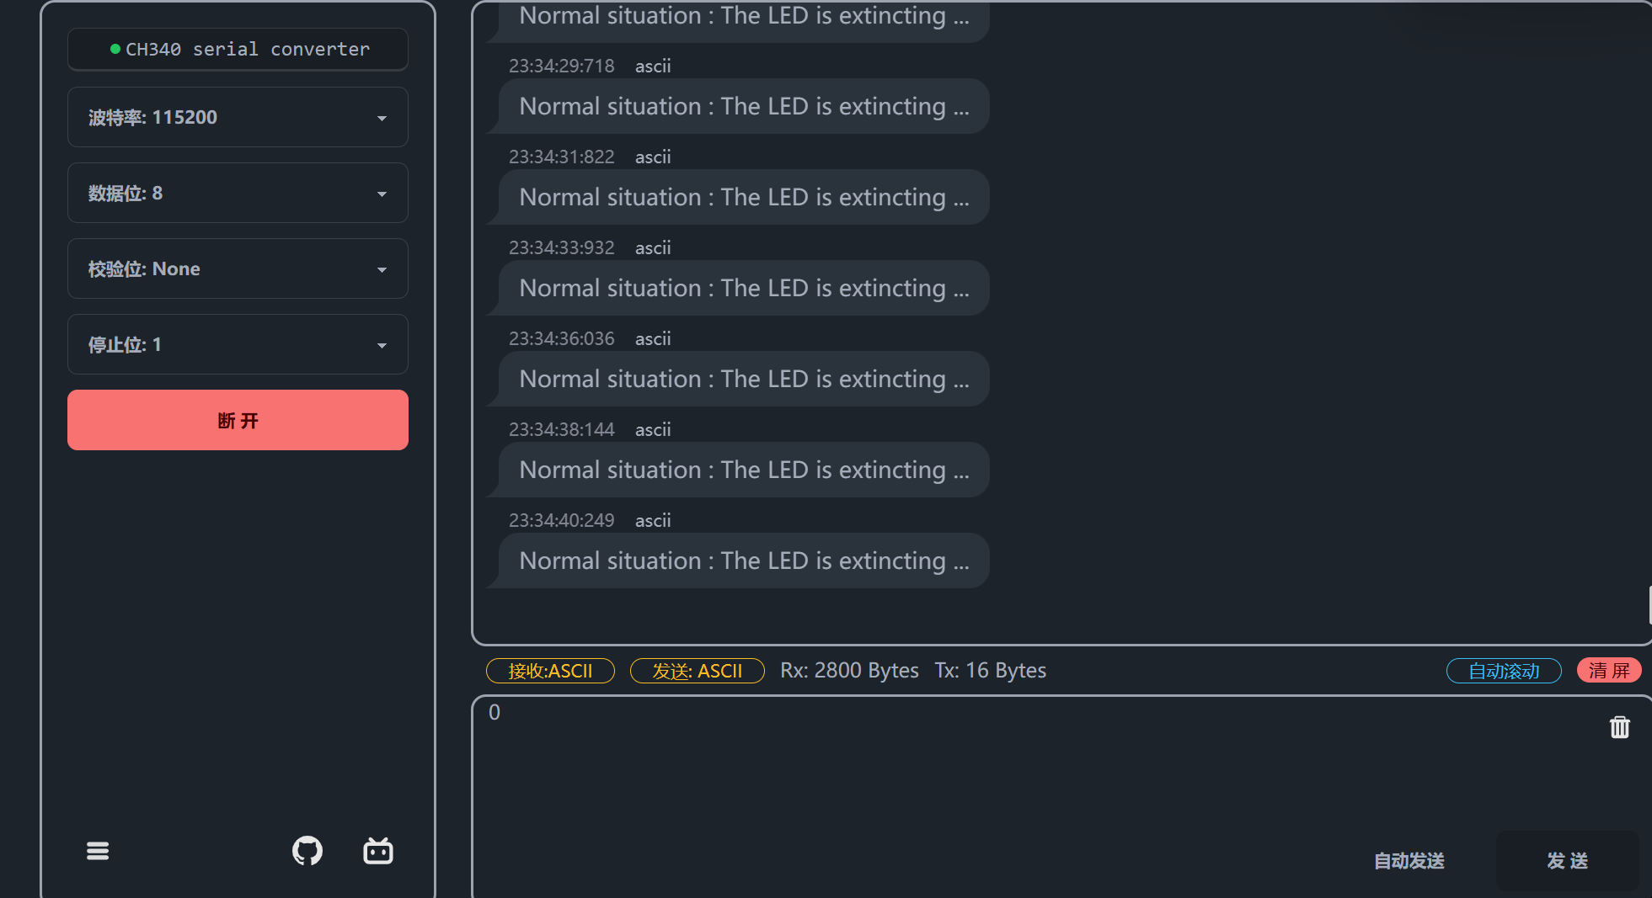This screenshot has width=1652, height=898.
Task: Open the Bilibili icon link
Action: (x=378, y=851)
